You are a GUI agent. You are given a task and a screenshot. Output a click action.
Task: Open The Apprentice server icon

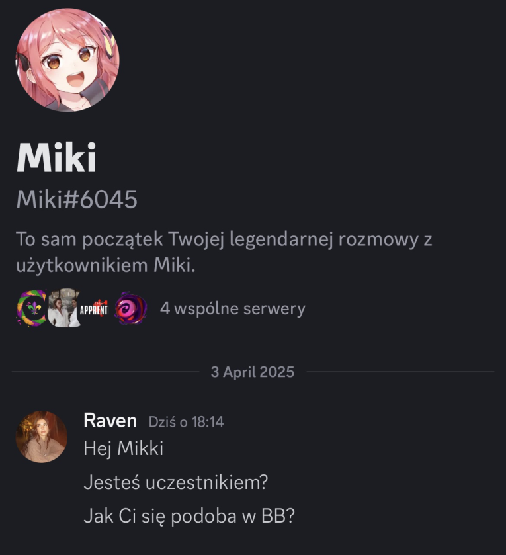pos(94,308)
